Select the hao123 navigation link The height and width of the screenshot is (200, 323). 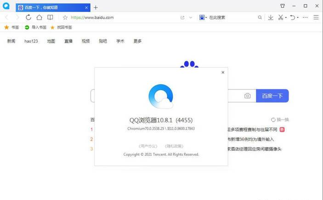31,41
